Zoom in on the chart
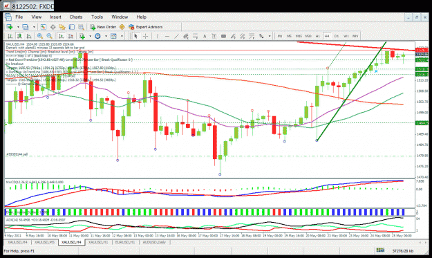The width and height of the screenshot is (432, 258). coord(40,36)
